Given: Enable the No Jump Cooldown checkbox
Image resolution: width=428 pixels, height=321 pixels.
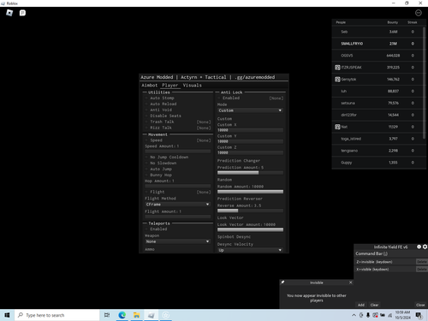Looking at the screenshot, I should click(x=146, y=158).
